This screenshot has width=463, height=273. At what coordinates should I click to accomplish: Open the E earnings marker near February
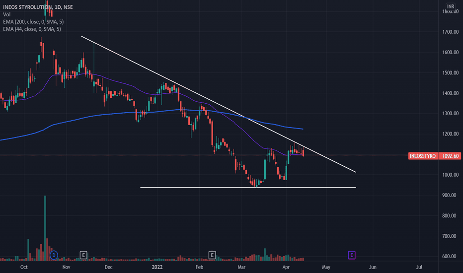pyautogui.click(x=212, y=255)
